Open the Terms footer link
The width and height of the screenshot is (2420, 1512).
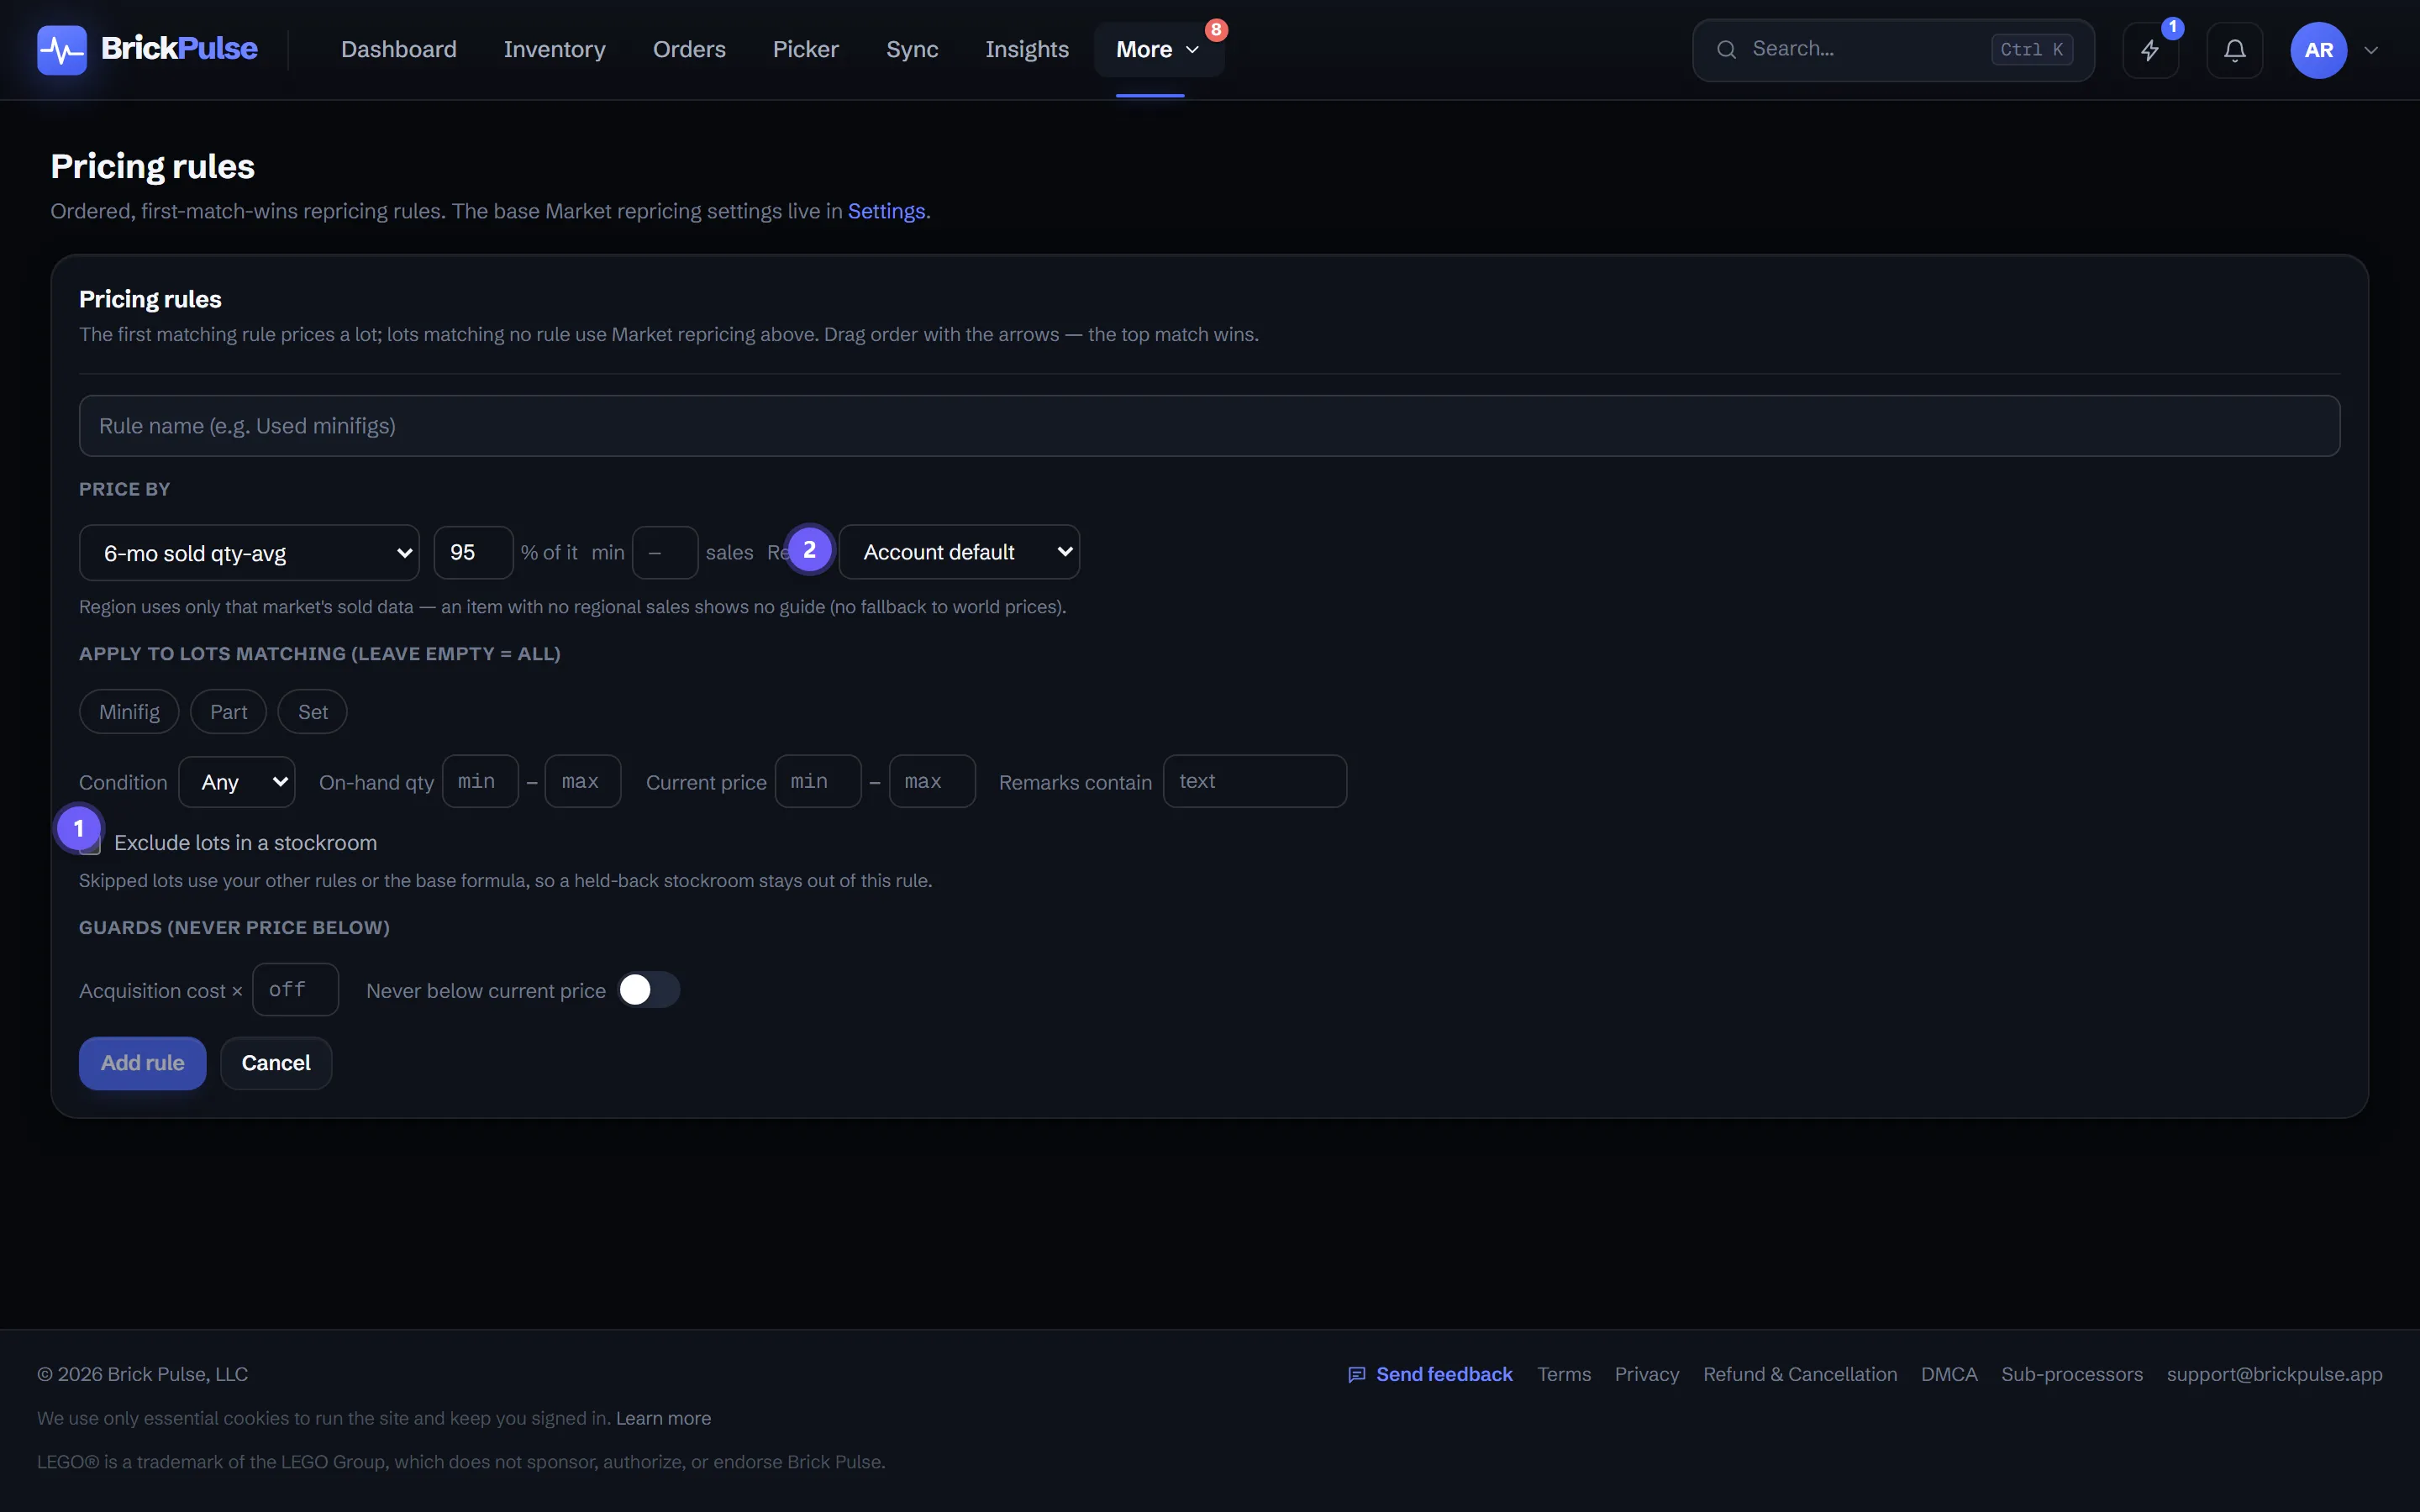coord(1564,1375)
